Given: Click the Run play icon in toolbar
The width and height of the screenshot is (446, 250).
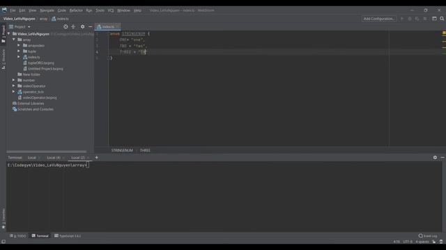Looking at the screenshot, I should [x=402, y=19].
